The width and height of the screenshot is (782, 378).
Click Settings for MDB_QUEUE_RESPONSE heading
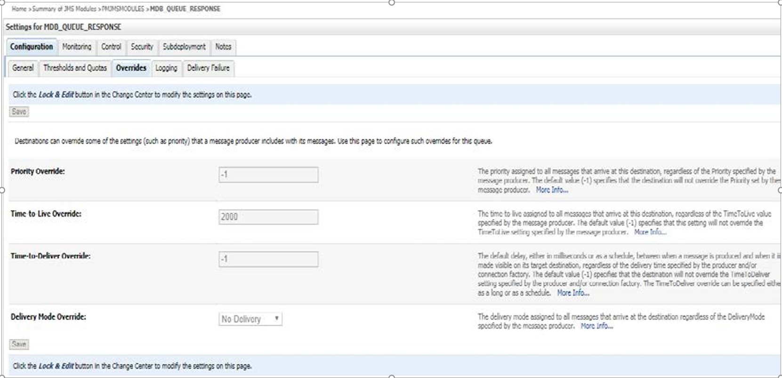coord(63,27)
